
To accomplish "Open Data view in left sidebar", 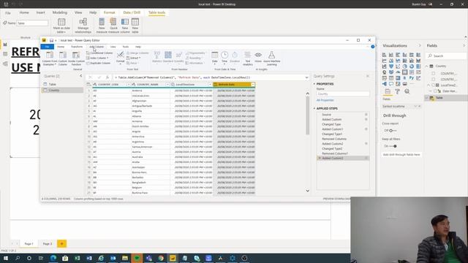I will click(5, 54).
